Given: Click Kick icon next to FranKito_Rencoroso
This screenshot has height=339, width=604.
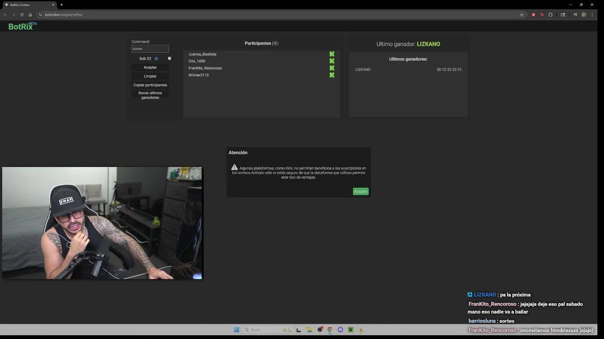Looking at the screenshot, I should [332, 68].
